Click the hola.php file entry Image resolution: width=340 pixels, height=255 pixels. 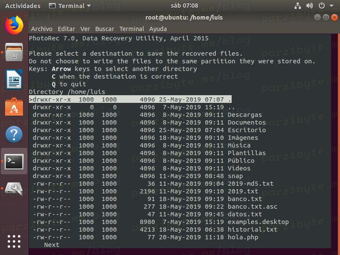(x=145, y=237)
